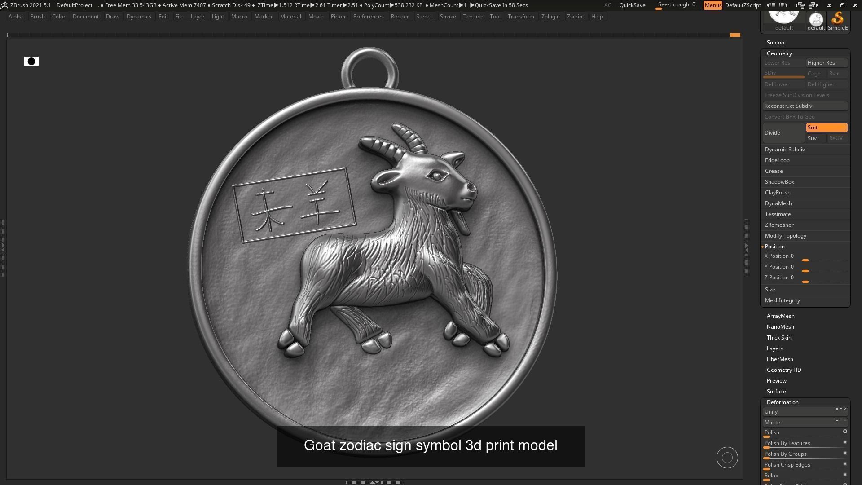Open the Render menu
This screenshot has height=485, width=862.
click(x=400, y=17)
